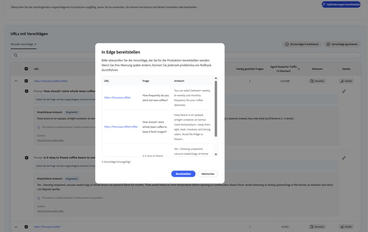Open Details for the first URL row
368x232 pixels.
click(346, 81)
